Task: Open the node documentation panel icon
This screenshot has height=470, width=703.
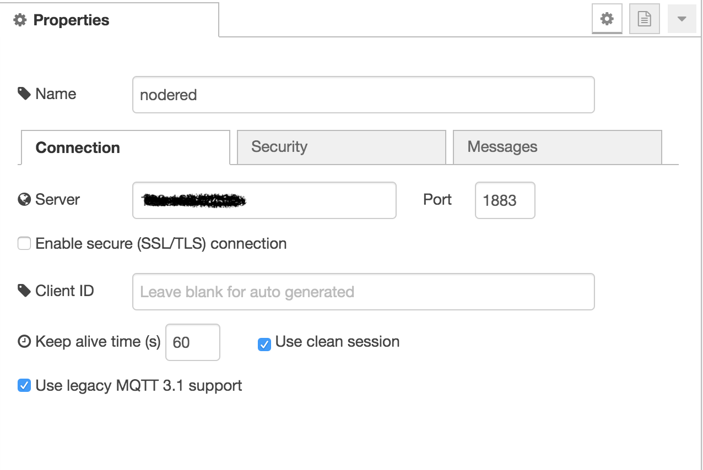Action: [x=644, y=18]
